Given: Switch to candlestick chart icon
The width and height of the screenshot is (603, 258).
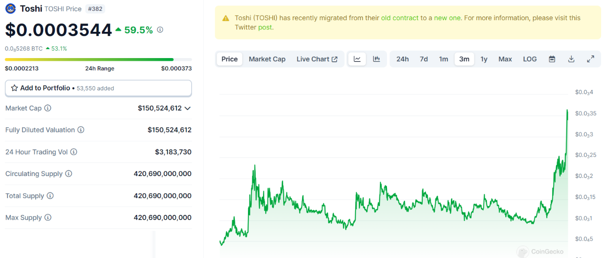Looking at the screenshot, I should [376, 59].
